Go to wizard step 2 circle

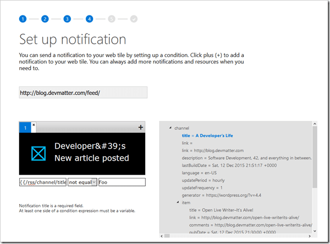coord(45,19)
